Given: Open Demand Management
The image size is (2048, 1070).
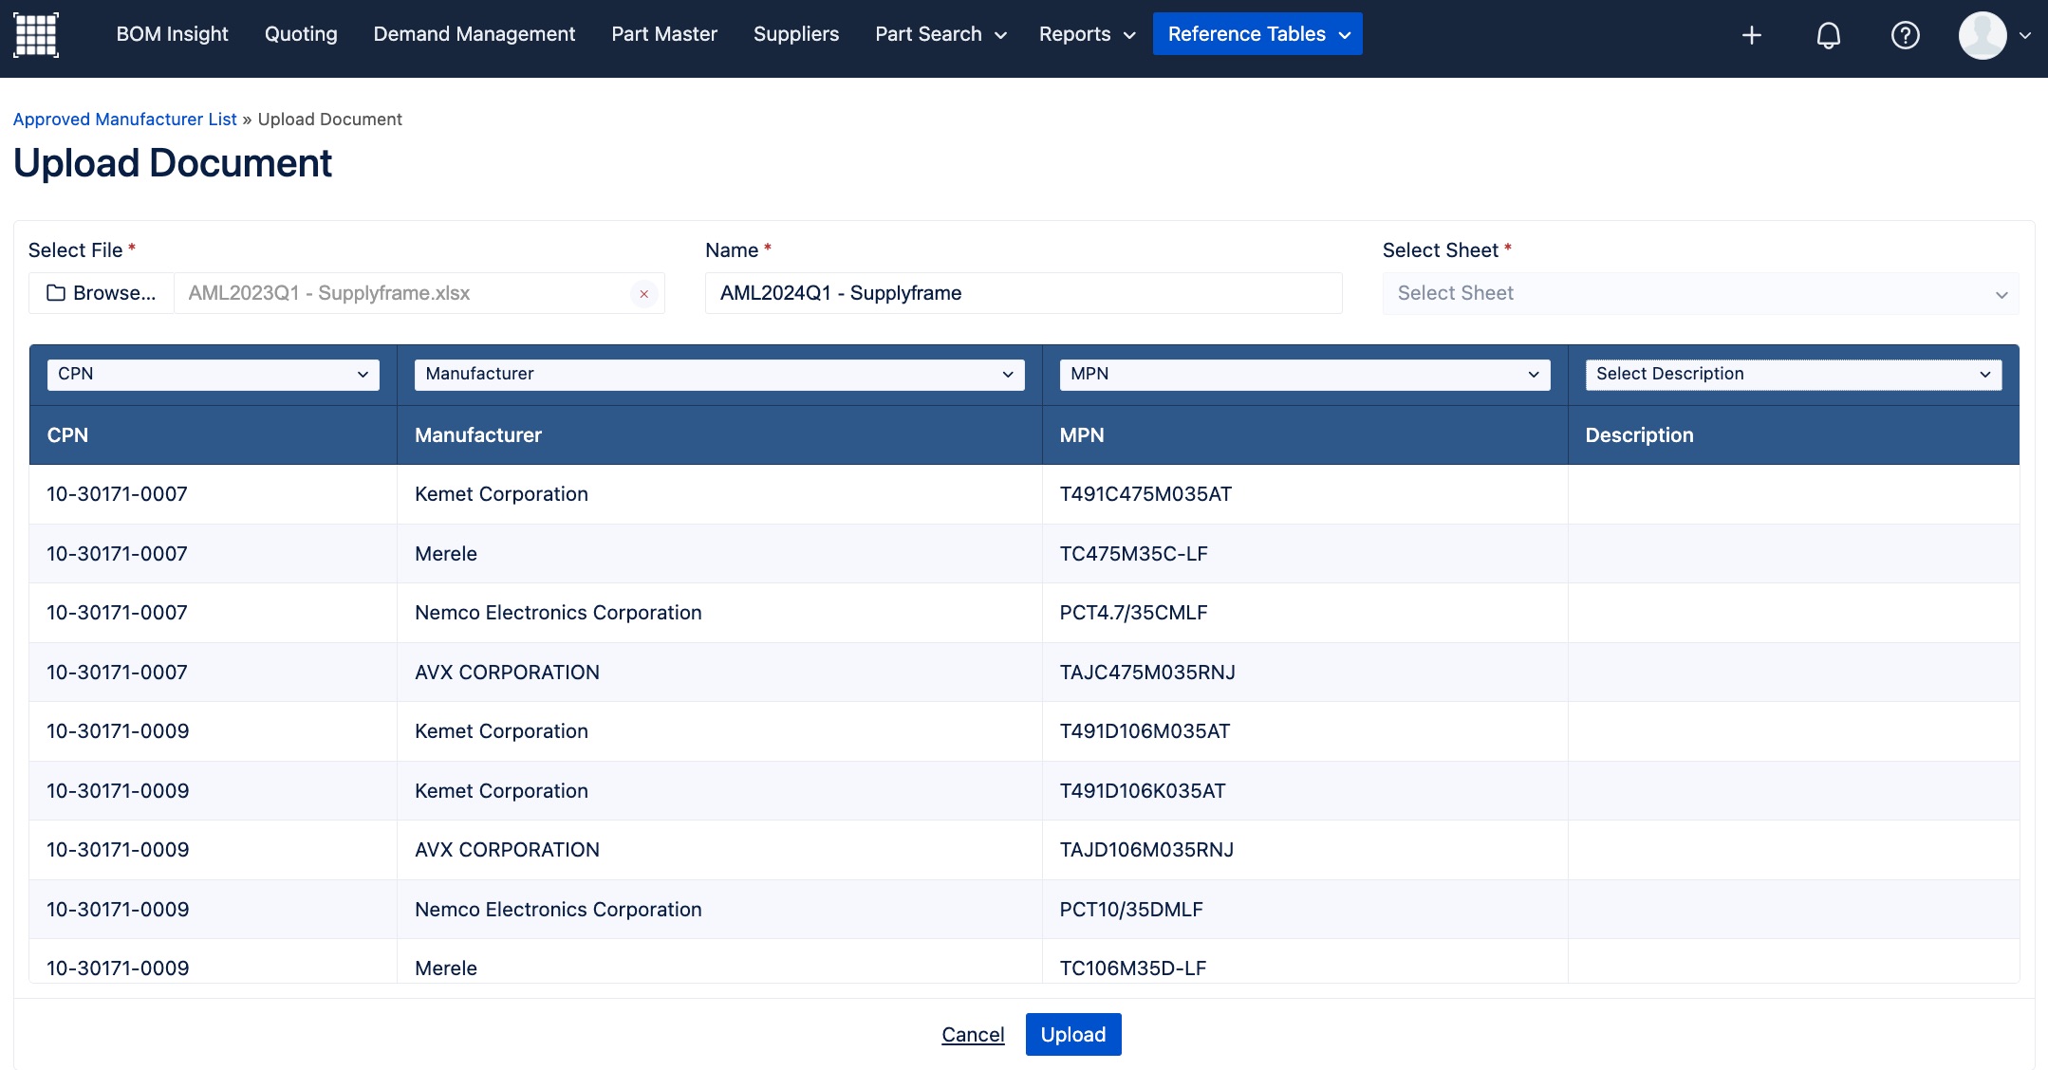Looking at the screenshot, I should click(475, 34).
